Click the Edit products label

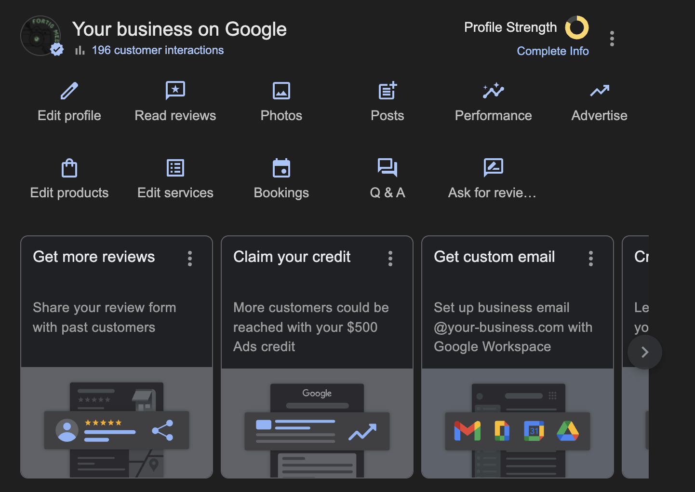tap(69, 193)
